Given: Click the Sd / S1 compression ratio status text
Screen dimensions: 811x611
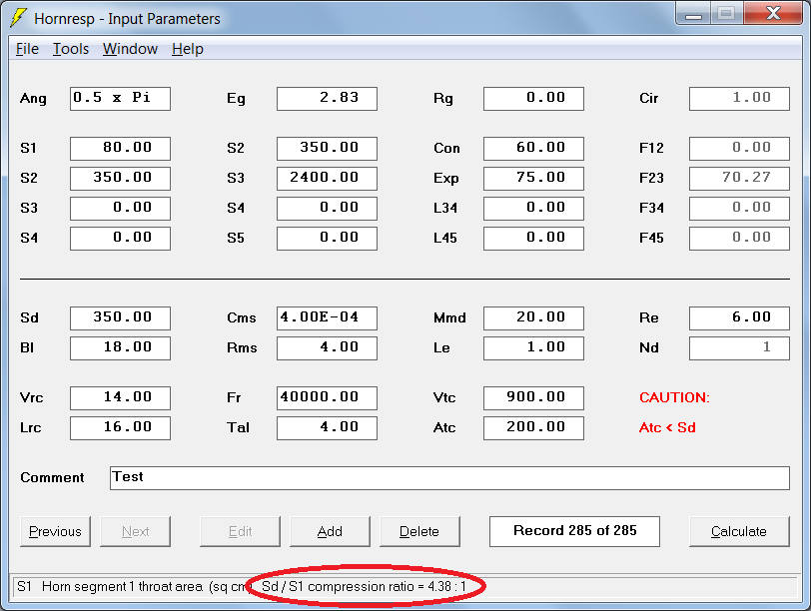Looking at the screenshot, I should 364,587.
